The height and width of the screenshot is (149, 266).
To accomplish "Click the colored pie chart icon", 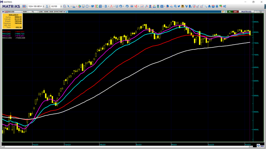I will click(x=79, y=6).
